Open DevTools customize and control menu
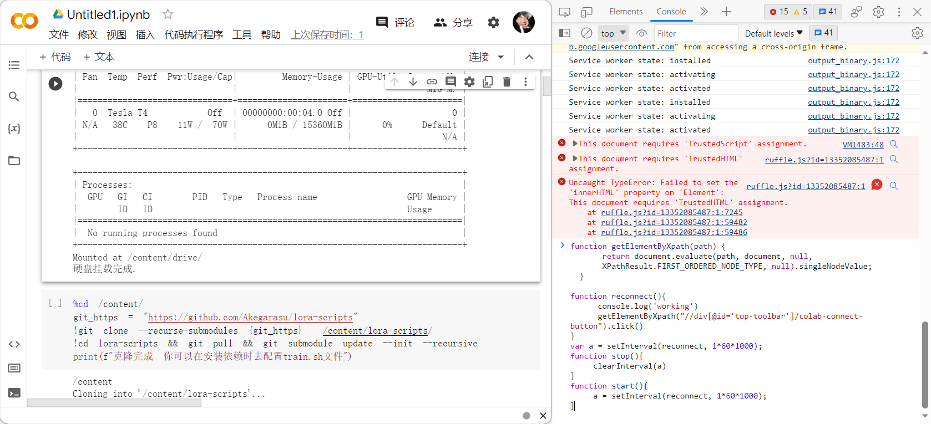The image size is (931, 424). [899, 12]
